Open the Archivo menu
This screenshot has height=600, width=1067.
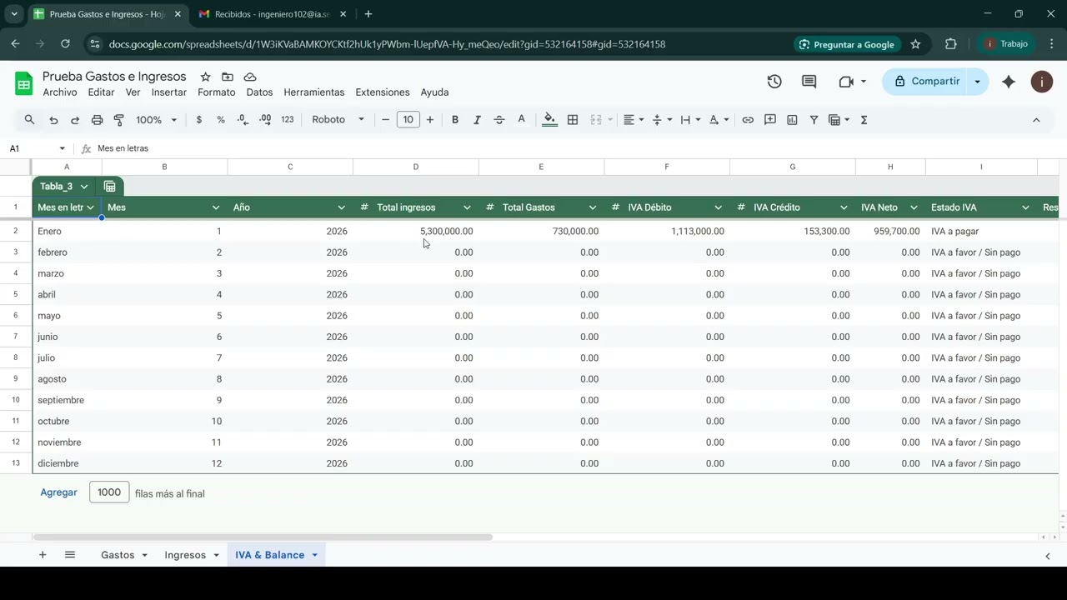coord(60,92)
